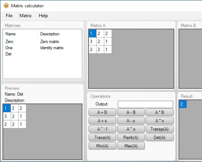
Task: Select Matrix A second row last cell
Action: [108, 42]
